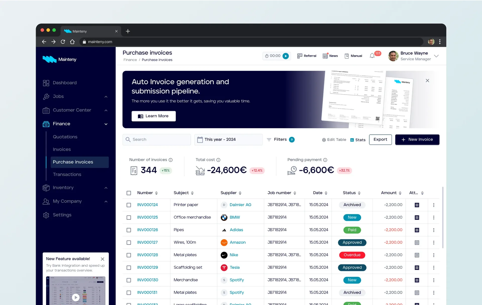Click attachment icon for INV000124
Screen dimensions: 482x305
[417, 205]
